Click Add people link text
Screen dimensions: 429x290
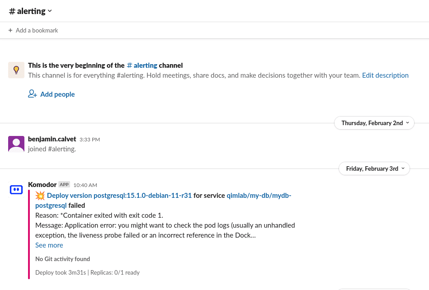[x=57, y=94]
